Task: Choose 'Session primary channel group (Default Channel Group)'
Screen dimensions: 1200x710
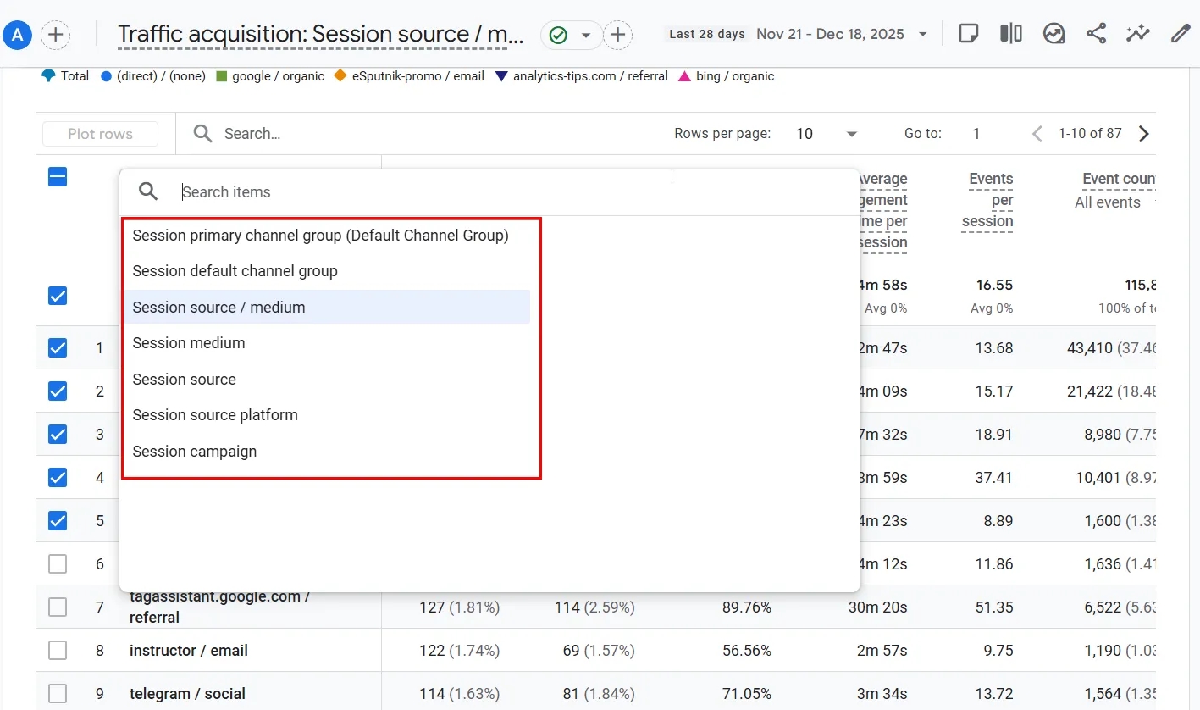Action: [x=321, y=236]
